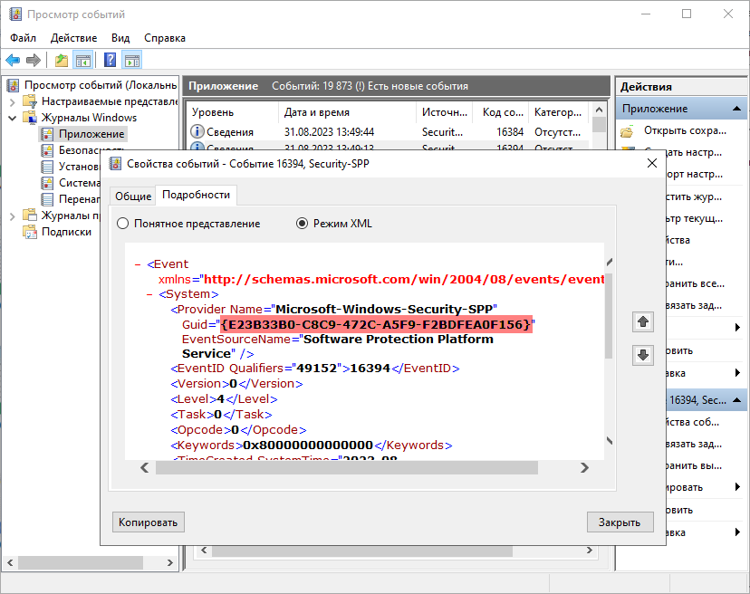750x594 pixels.
Task: Click the Back arrow toolbar icon
Action: coord(13,61)
